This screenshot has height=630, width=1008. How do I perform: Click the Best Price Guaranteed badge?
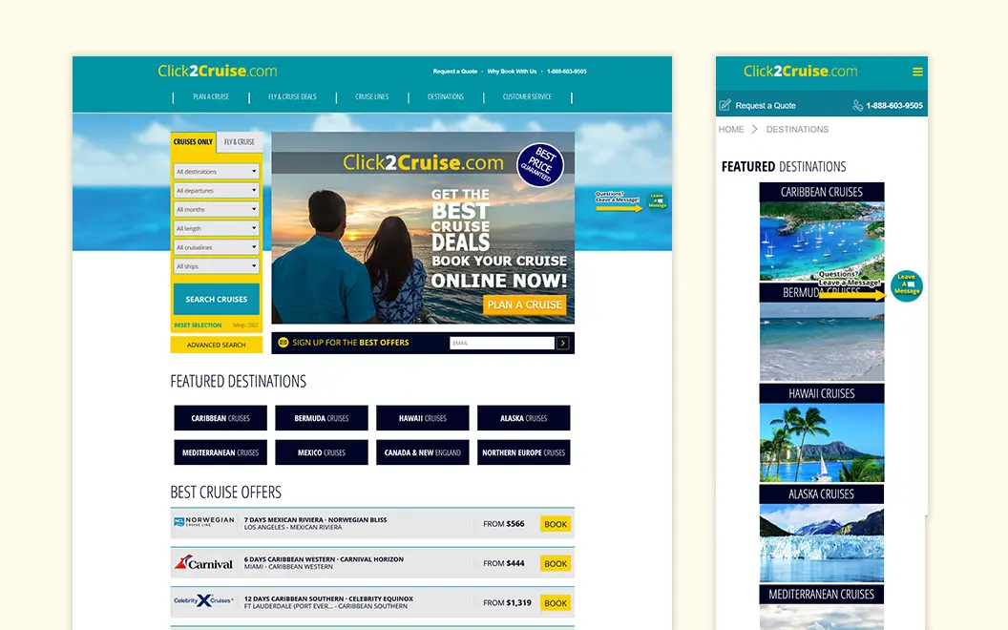(540, 164)
